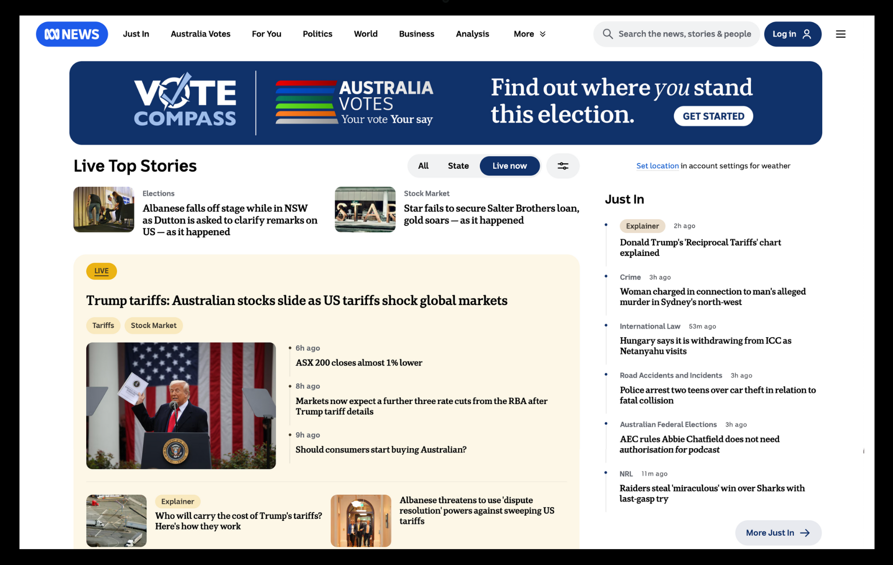The image size is (893, 565).
Task: Open Should consumers start buying Australian
Action: [381, 450]
